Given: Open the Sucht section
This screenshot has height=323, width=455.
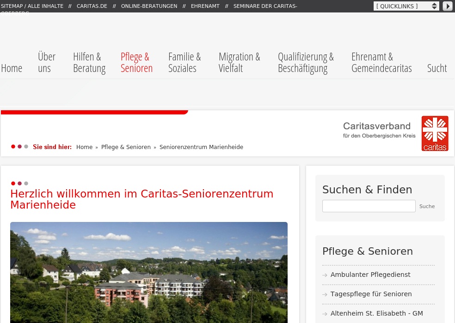Looking at the screenshot, I should coord(437,67).
